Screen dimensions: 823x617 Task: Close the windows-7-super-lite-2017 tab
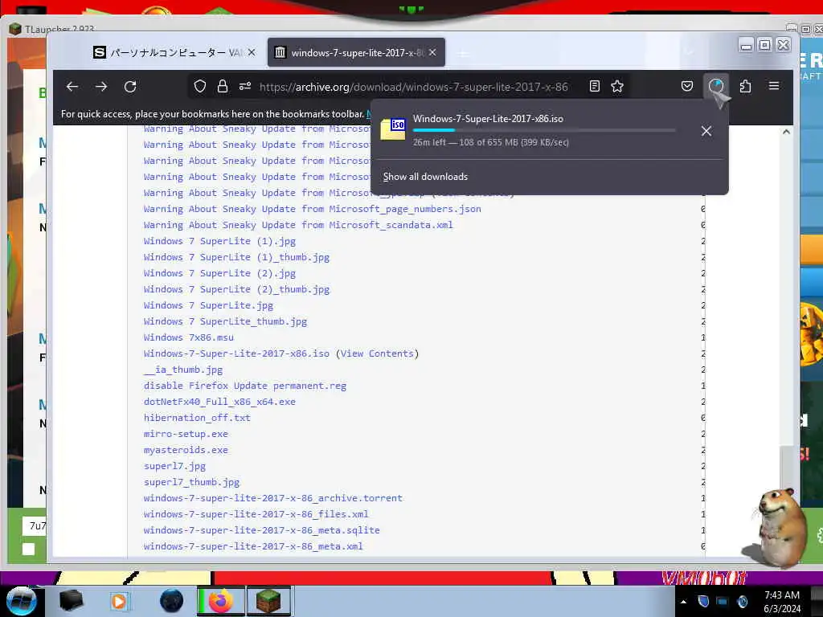pyautogui.click(x=432, y=52)
